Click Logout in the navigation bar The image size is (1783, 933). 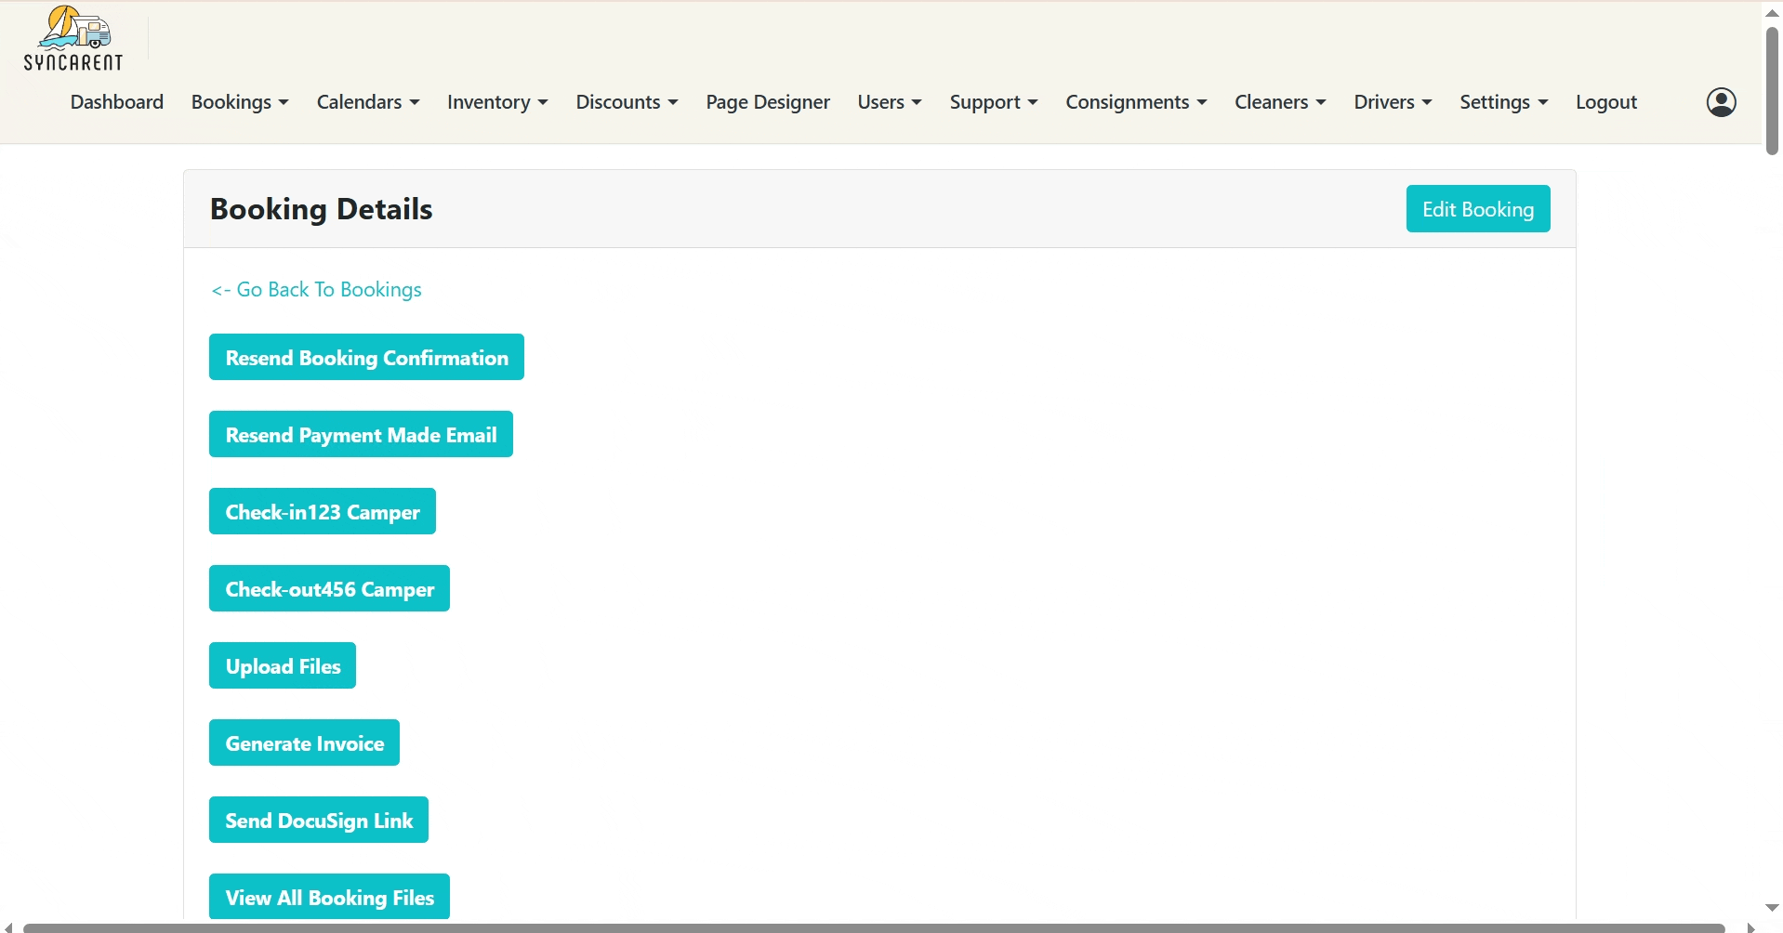(x=1606, y=102)
